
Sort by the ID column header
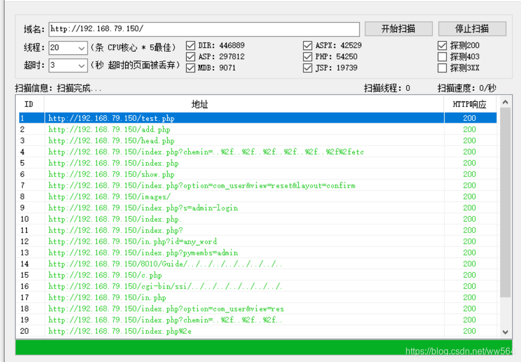[30, 104]
